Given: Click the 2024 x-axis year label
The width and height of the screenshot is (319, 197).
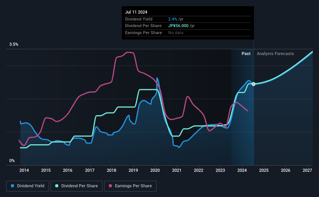Looking at the screenshot, I should click(242, 170).
